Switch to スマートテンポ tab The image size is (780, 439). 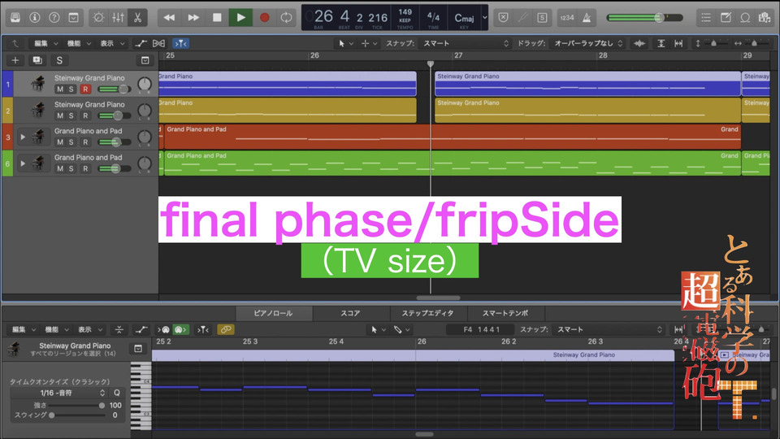coord(505,313)
